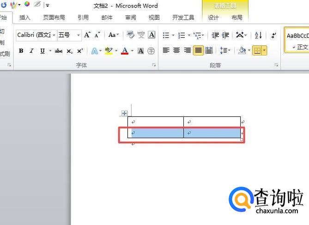Viewport: 309px width, 225px height.
Task: Expand highlight color arrow
Action: point(116,51)
